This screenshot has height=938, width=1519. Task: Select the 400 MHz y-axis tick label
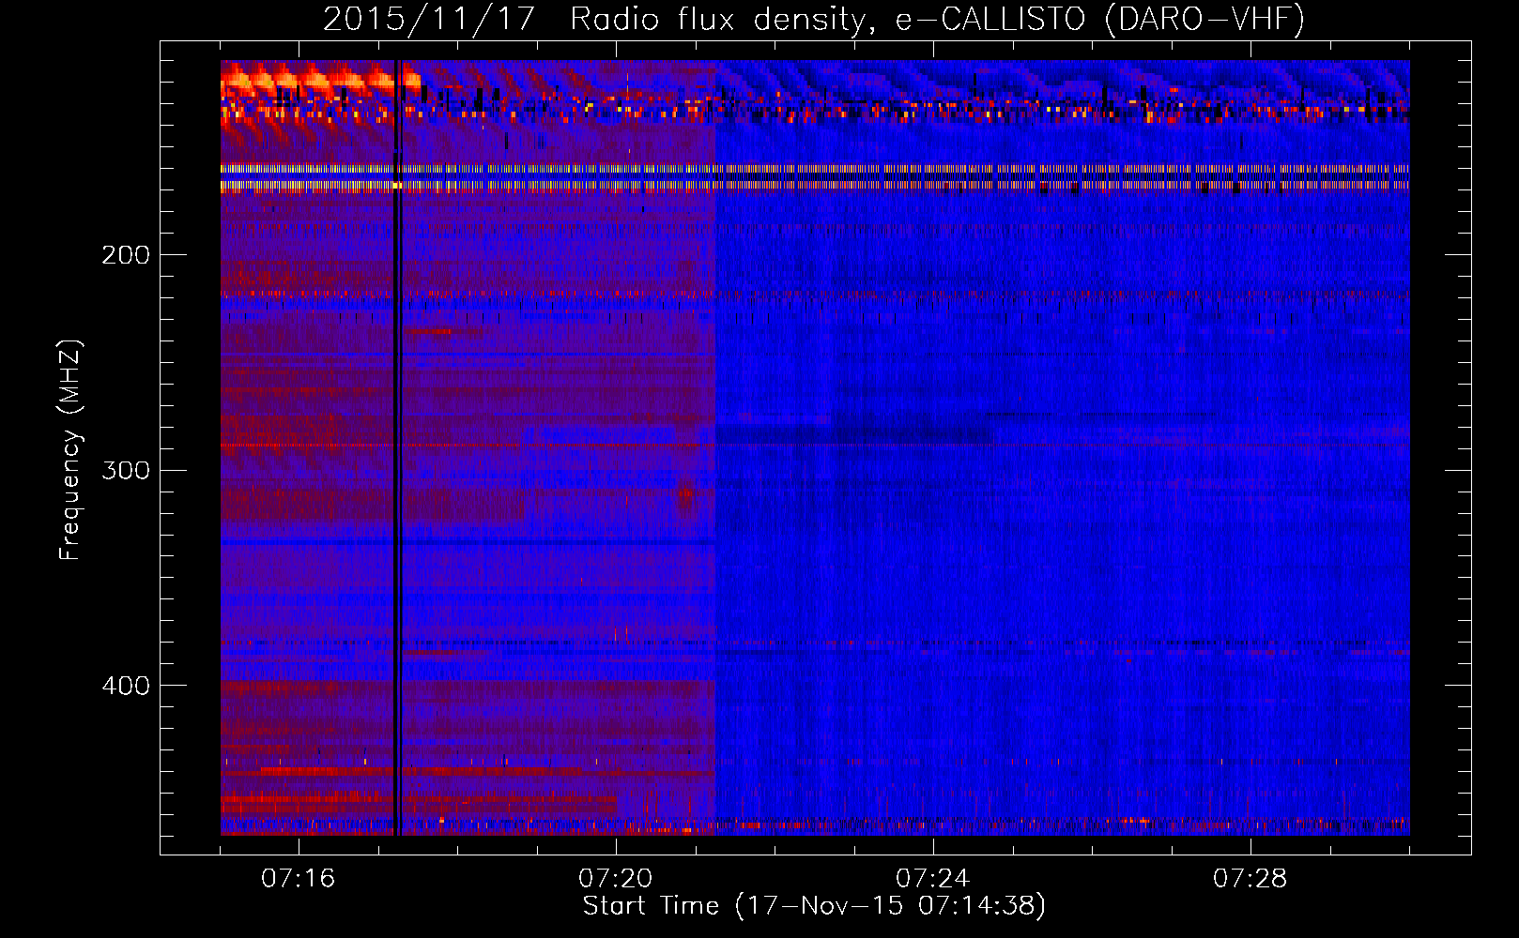pyautogui.click(x=126, y=686)
